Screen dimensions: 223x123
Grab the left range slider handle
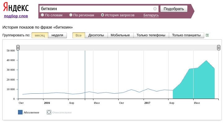tap(18, 48)
